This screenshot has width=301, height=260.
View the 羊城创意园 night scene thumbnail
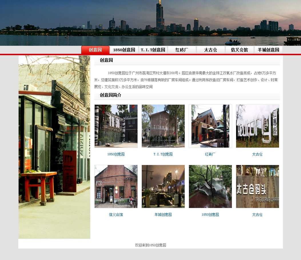tap(163, 186)
